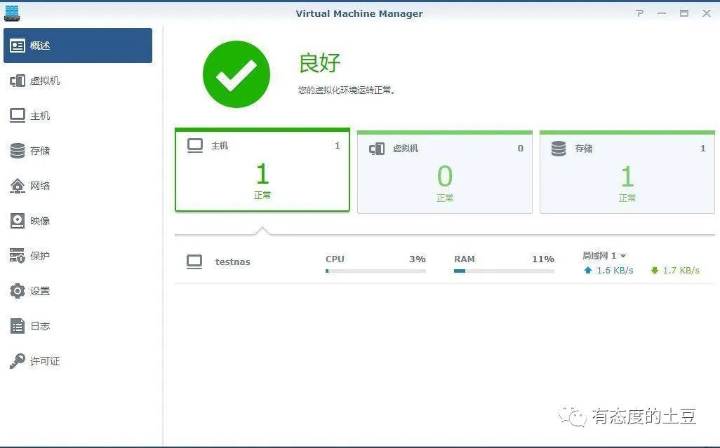Click the monitor icon in 主机 card
The image size is (720, 448).
[x=195, y=146]
